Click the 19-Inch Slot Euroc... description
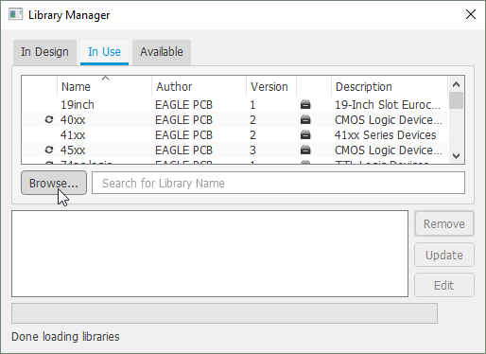Viewport: 486px width, 354px height. (388, 104)
